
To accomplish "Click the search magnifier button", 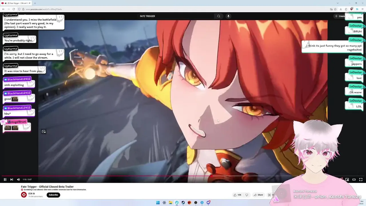I will (x=219, y=16).
